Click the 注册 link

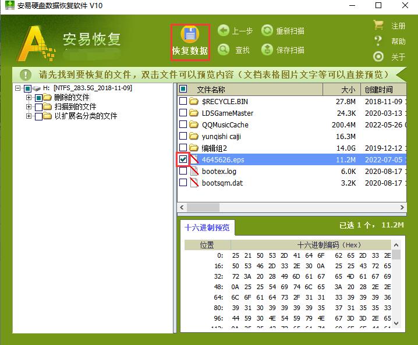[x=398, y=26]
